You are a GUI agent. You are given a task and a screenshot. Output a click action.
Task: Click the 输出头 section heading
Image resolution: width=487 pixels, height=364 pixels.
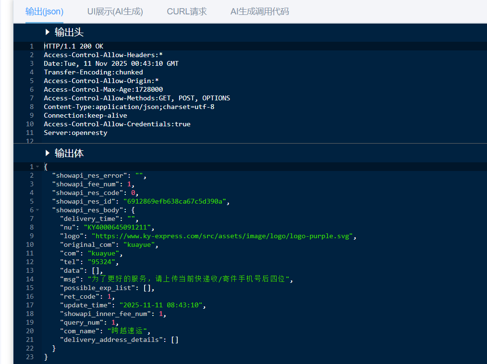[x=69, y=32]
